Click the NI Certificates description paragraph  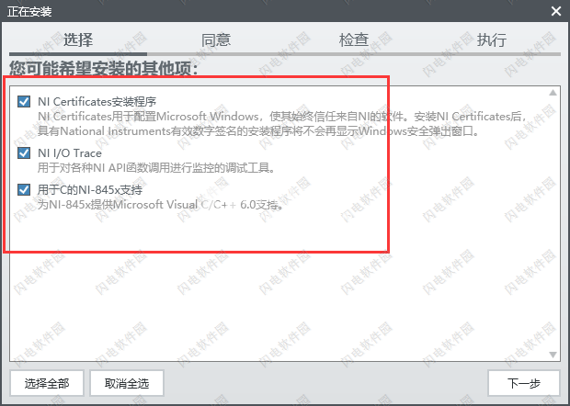click(x=281, y=124)
